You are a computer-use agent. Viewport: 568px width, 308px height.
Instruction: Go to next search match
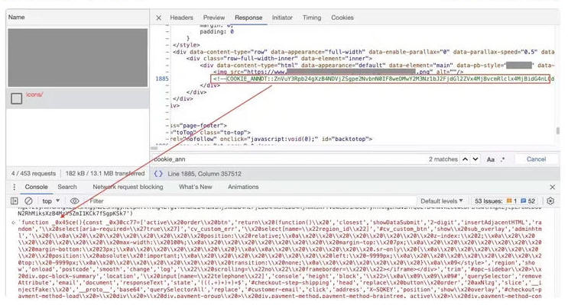point(475,159)
